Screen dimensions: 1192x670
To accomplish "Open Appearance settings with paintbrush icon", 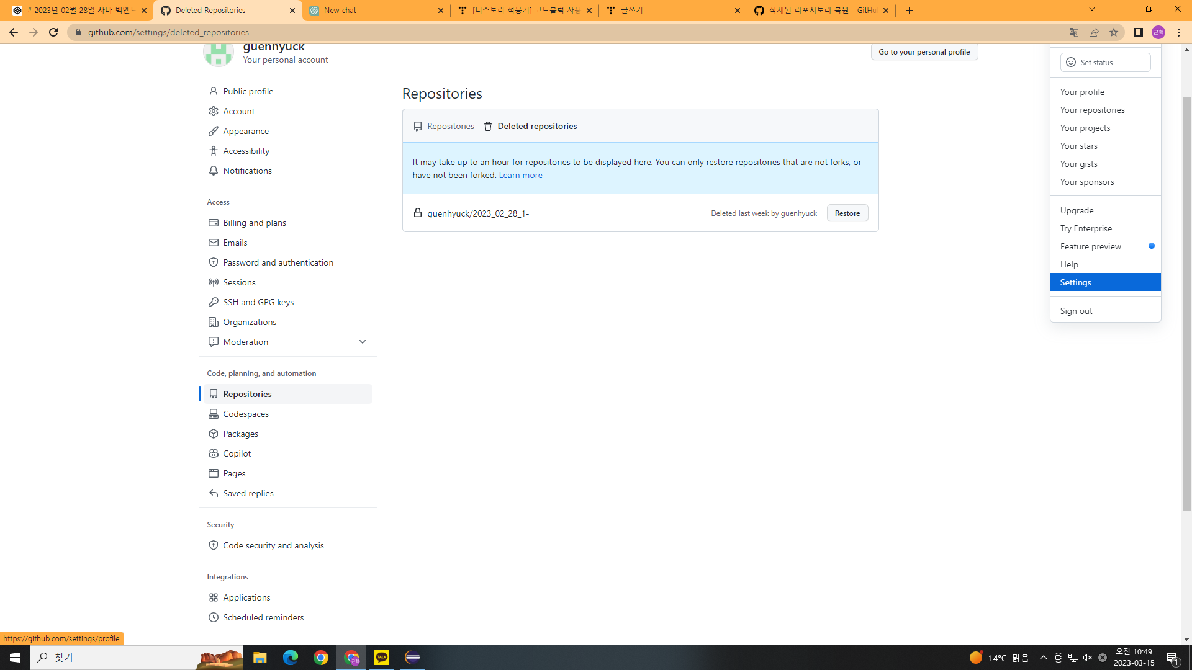I will (245, 131).
